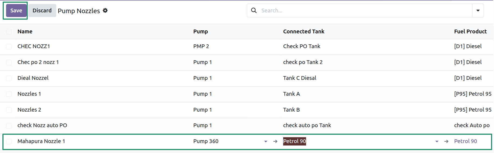Tick the checkbox for check Nozz auto PO
The width and height of the screenshot is (494, 153).
9,126
